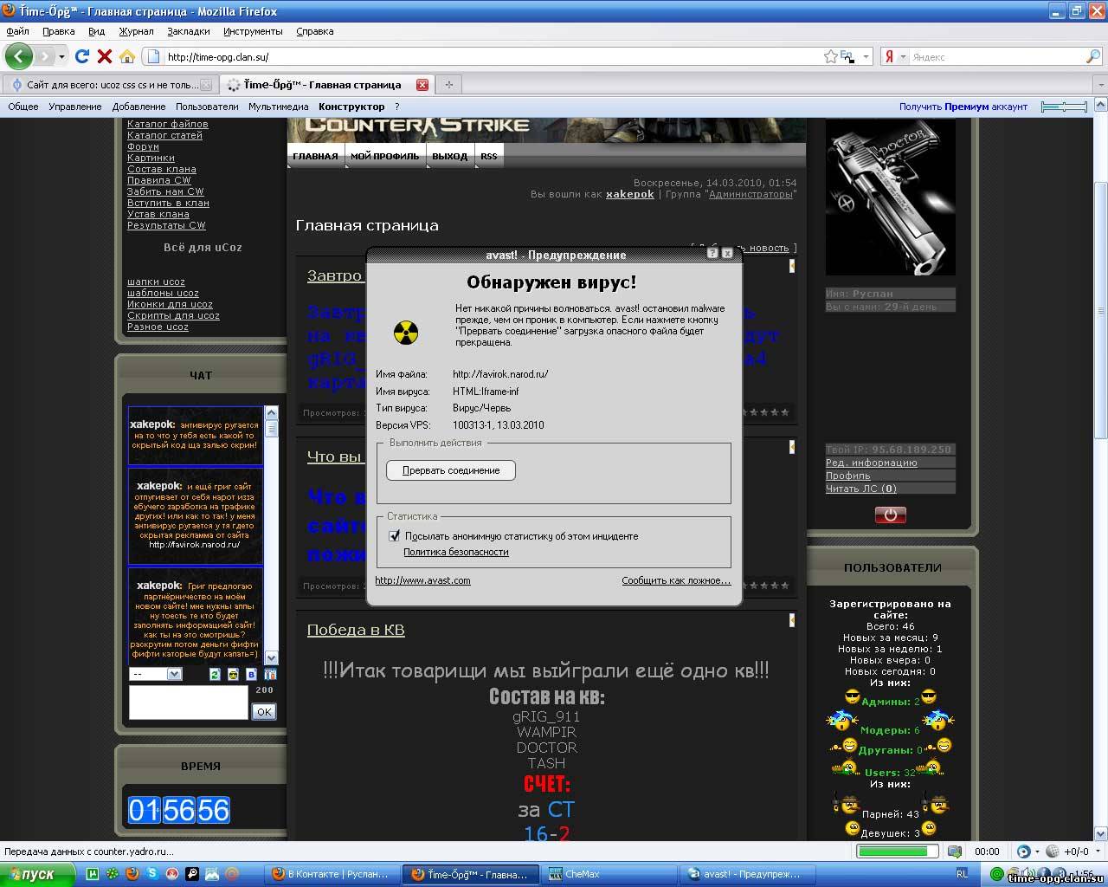The height and width of the screenshot is (887, 1108).
Task: Toggle the anonymous statistics checkbox
Action: (x=395, y=536)
